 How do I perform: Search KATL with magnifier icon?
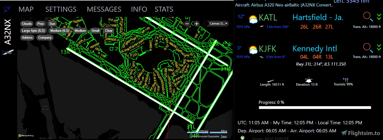(368, 17)
